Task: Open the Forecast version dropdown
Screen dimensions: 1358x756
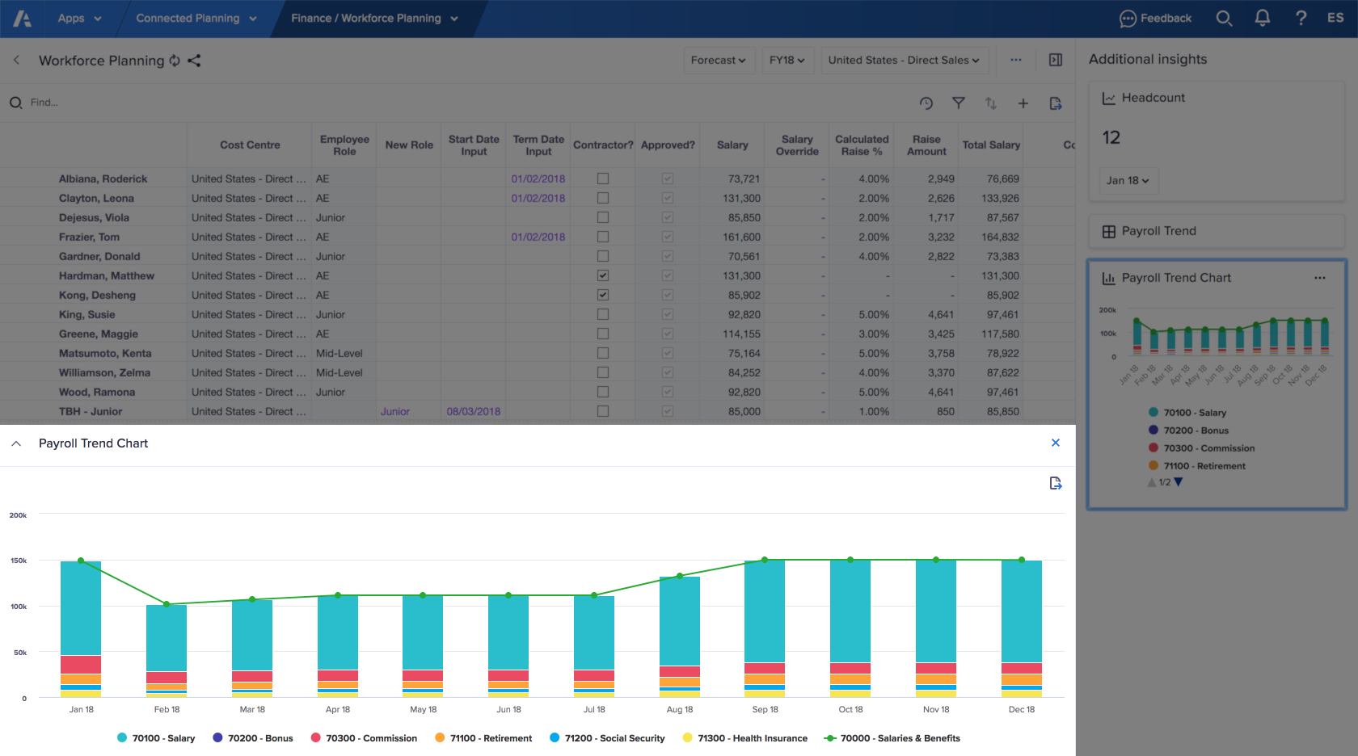Action: (718, 61)
